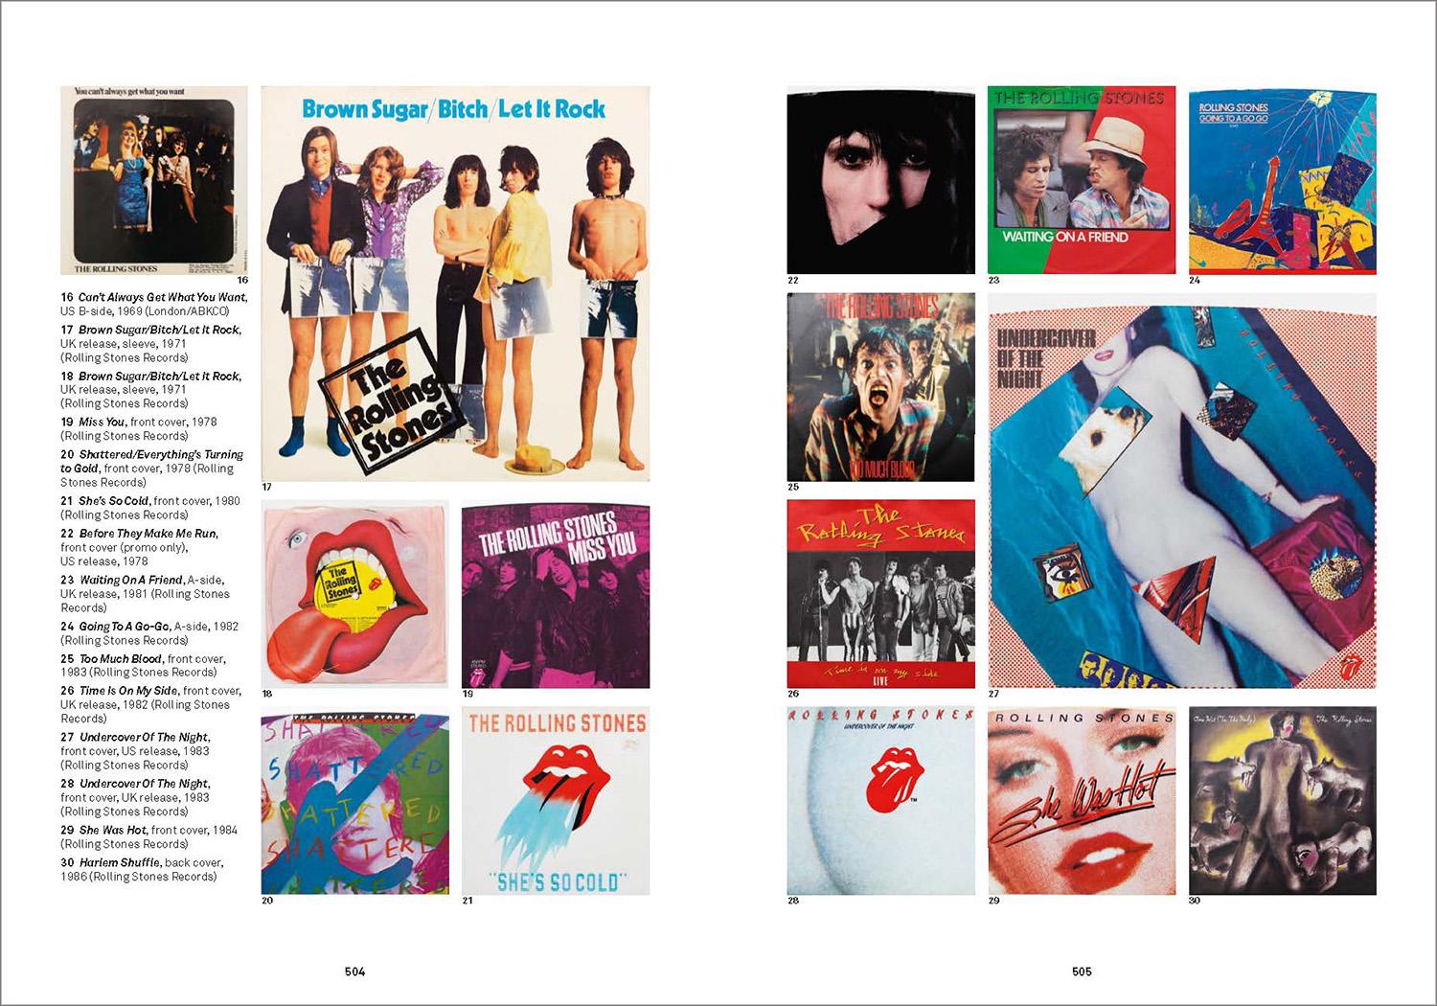Screen dimensions: 1437x1006
Task: Open the Too Much Blood front cover
Action: (x=880, y=387)
